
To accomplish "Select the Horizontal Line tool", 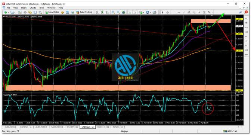I will point(179,12).
